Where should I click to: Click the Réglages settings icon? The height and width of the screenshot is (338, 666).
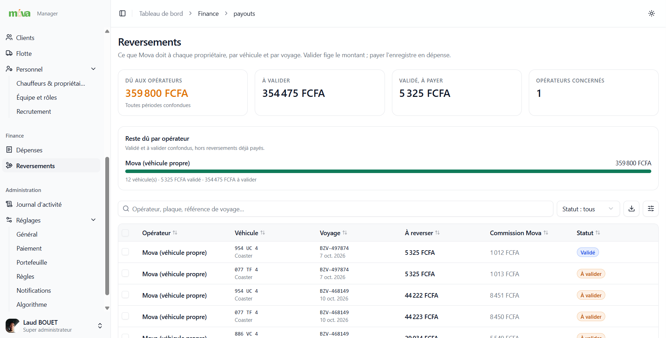coord(9,220)
